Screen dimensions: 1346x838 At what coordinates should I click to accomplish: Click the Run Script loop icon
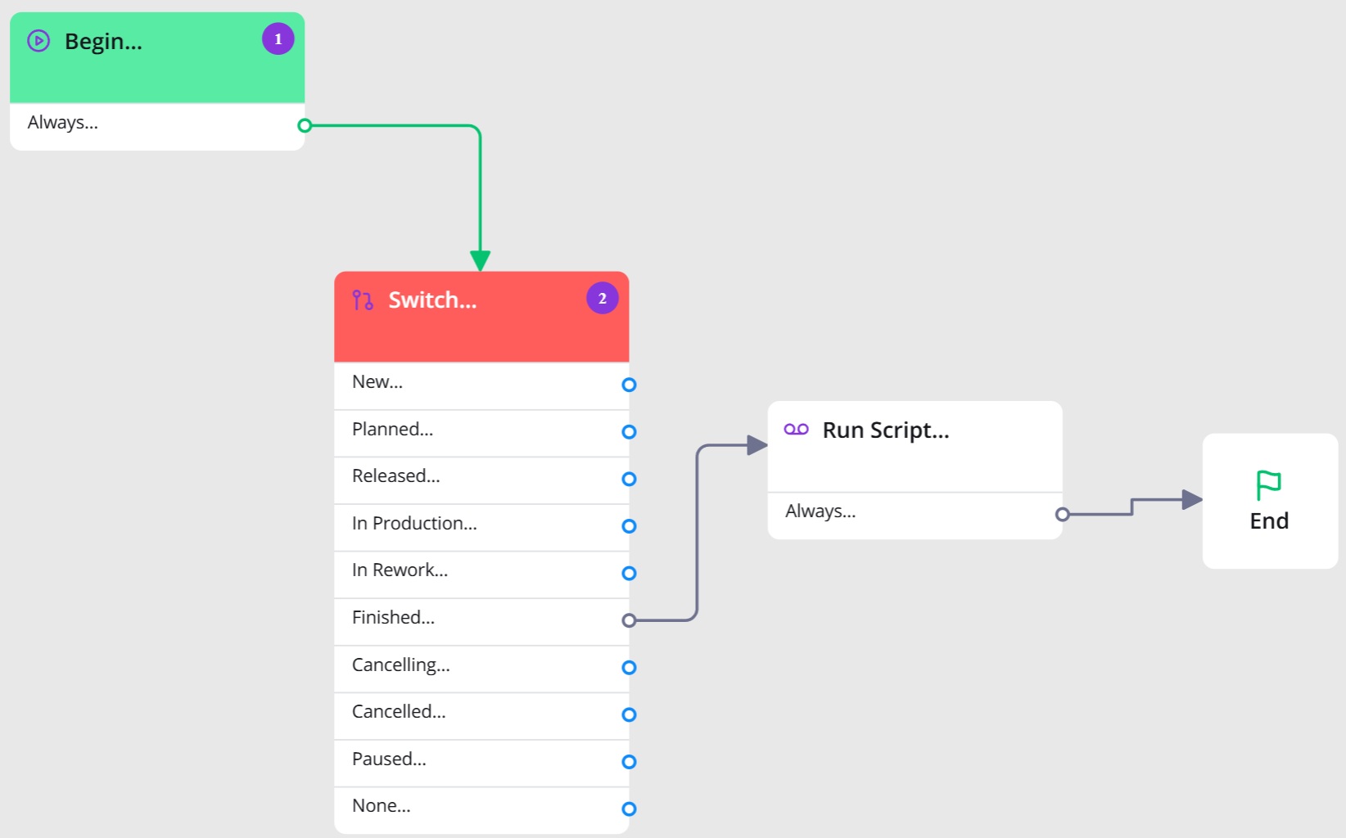click(796, 430)
